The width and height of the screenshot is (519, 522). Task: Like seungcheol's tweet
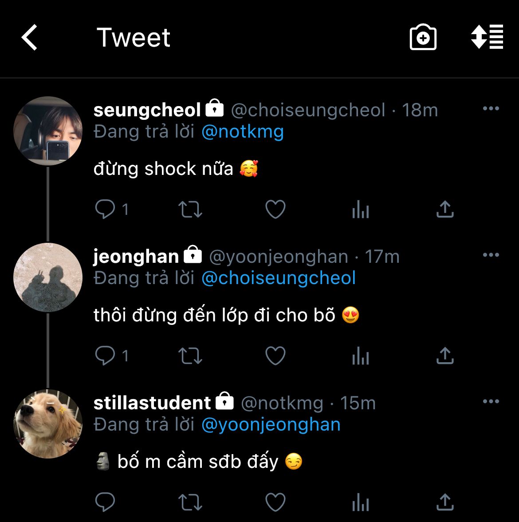pos(275,210)
